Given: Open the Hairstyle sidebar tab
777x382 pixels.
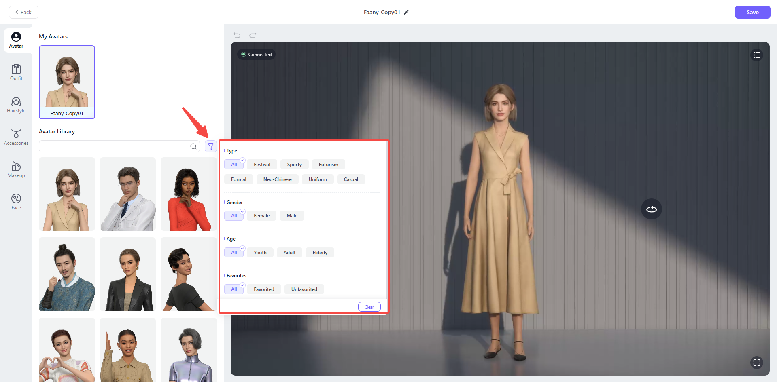Looking at the screenshot, I should [x=16, y=105].
